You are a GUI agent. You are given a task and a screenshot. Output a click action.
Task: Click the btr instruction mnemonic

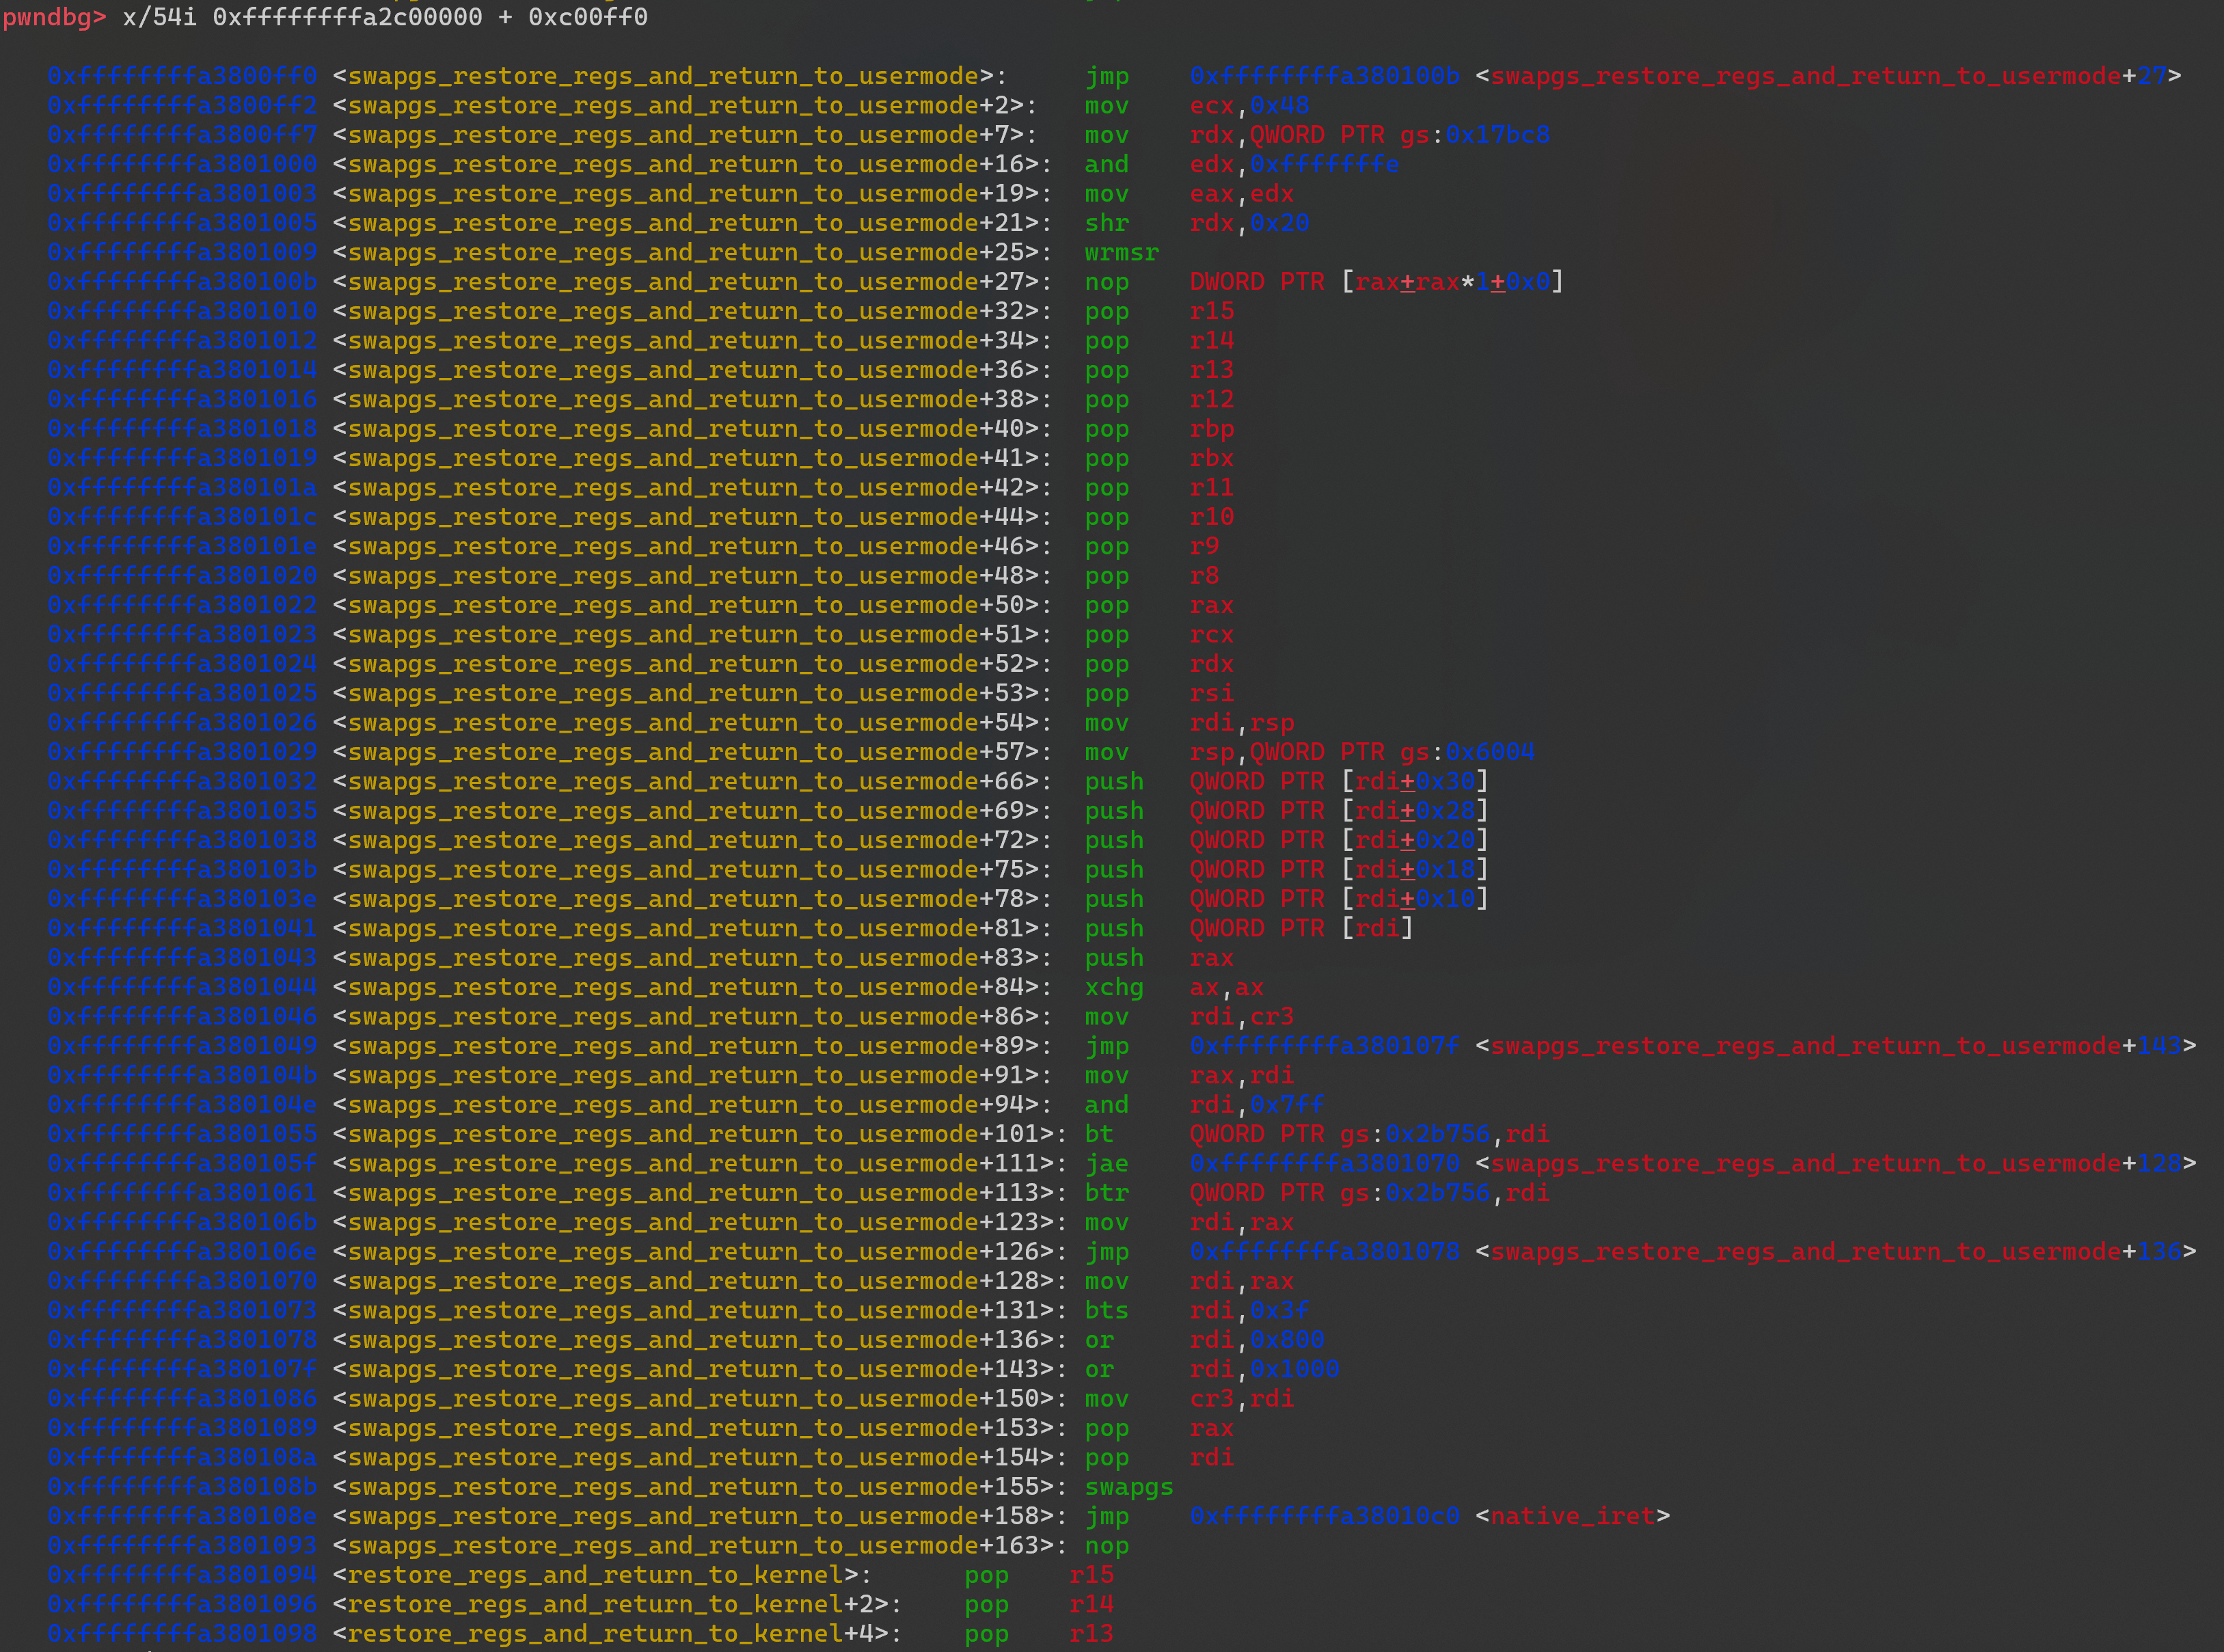1106,1193
